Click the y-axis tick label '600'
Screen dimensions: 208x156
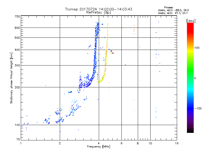[x=17, y=28]
